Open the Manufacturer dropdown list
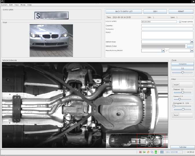The image size is (195, 156). point(163,50)
